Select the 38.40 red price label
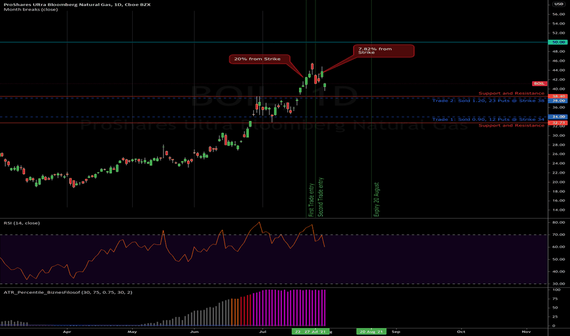The width and height of the screenshot is (570, 336). tap(558, 97)
